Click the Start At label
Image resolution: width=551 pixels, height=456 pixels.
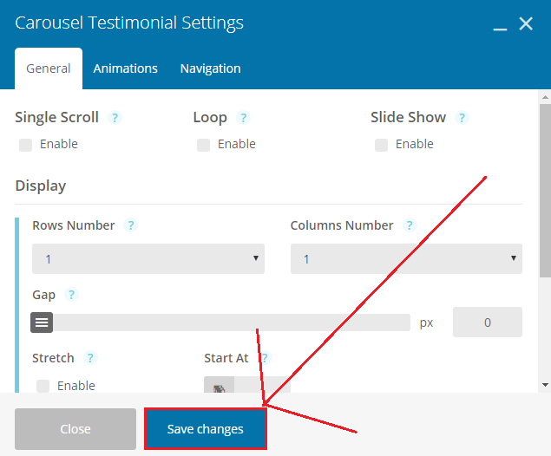point(226,358)
